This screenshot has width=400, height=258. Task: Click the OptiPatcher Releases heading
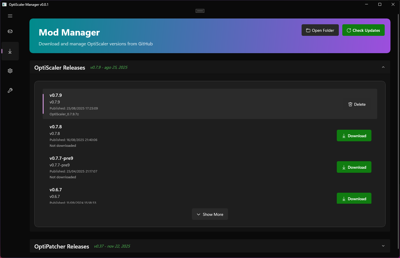click(x=62, y=246)
